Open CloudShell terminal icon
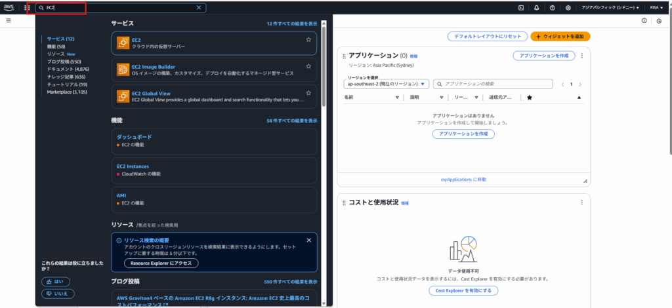Screen dimensions: 672x308 coord(520,8)
